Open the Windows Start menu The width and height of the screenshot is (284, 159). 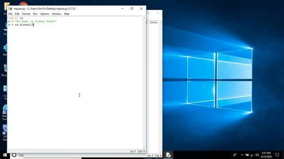click(5, 155)
